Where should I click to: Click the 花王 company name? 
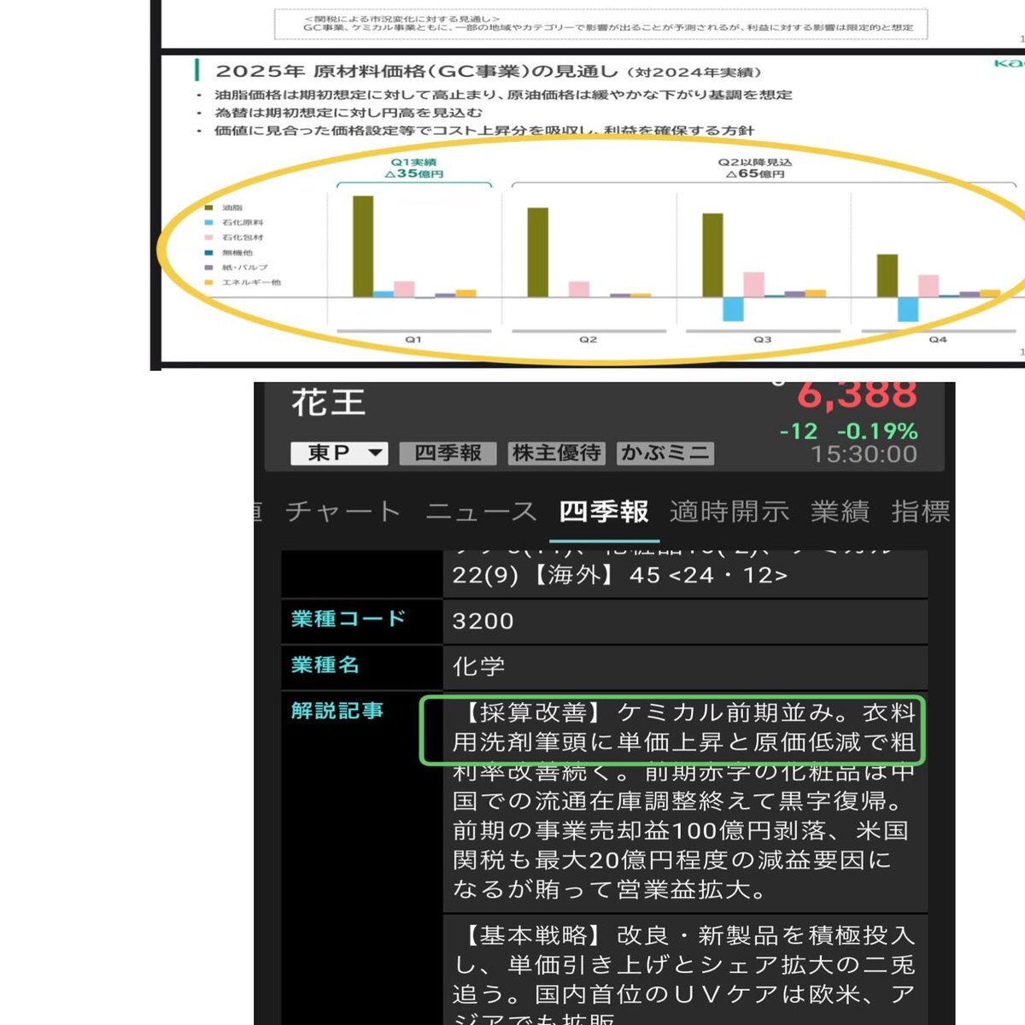[x=328, y=402]
